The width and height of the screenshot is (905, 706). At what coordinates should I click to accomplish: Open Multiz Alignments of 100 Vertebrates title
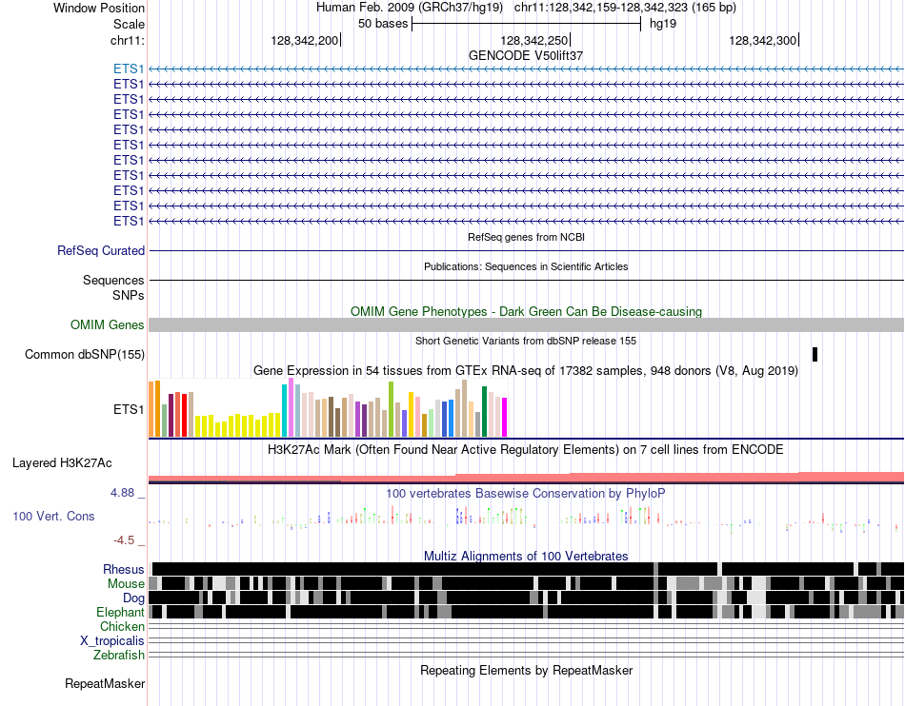[526, 557]
